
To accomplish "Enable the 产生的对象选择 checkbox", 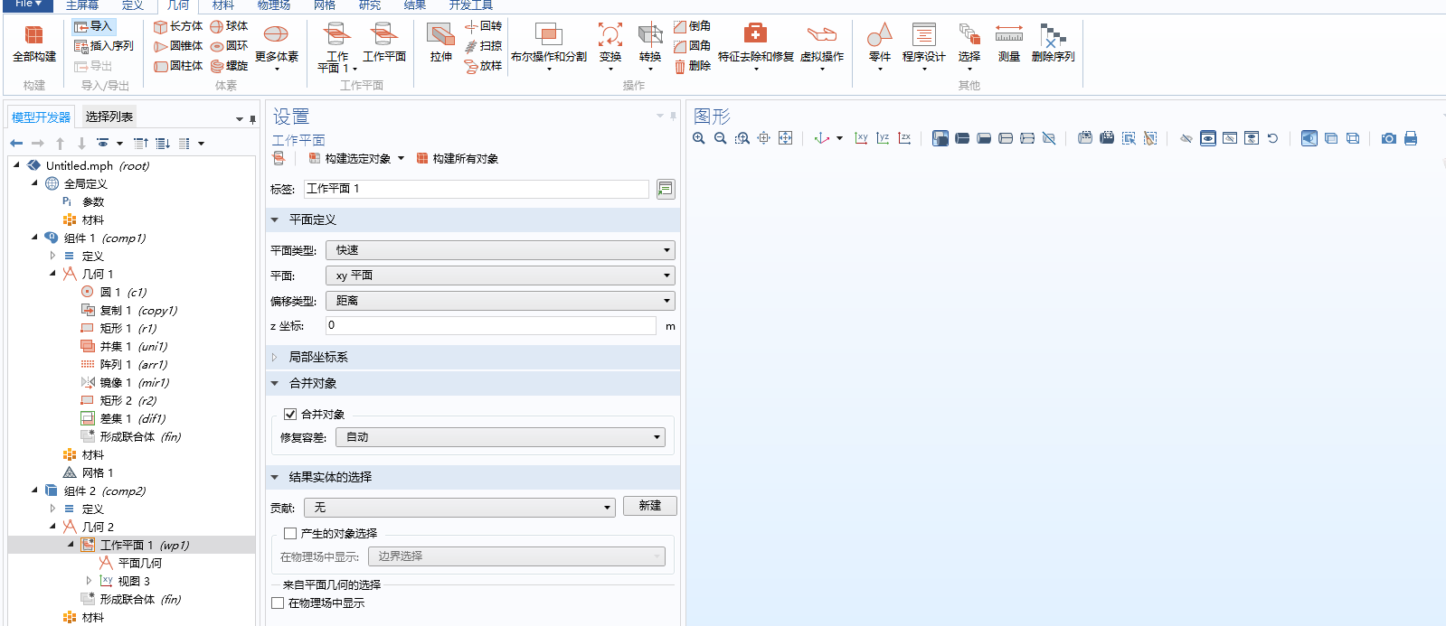I will click(x=290, y=533).
